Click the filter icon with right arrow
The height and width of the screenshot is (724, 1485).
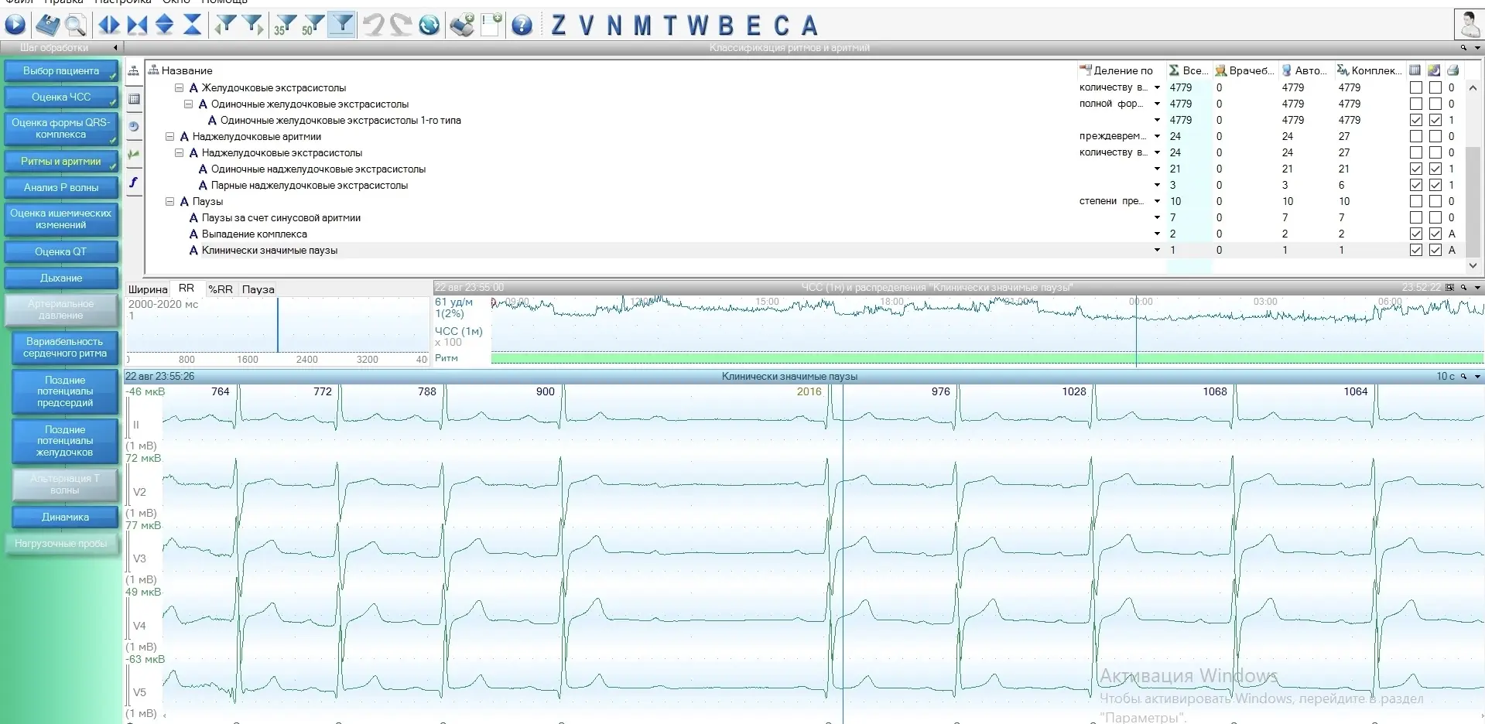coord(253,26)
